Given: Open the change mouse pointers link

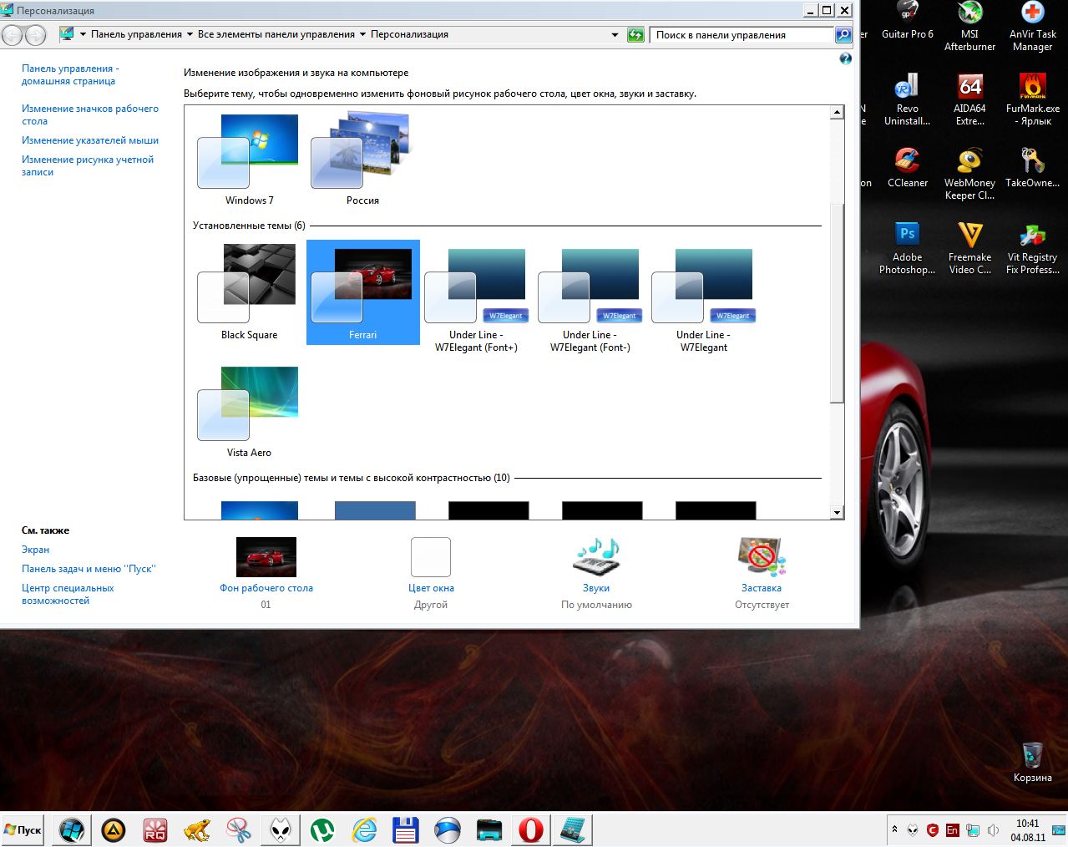Looking at the screenshot, I should coord(90,140).
